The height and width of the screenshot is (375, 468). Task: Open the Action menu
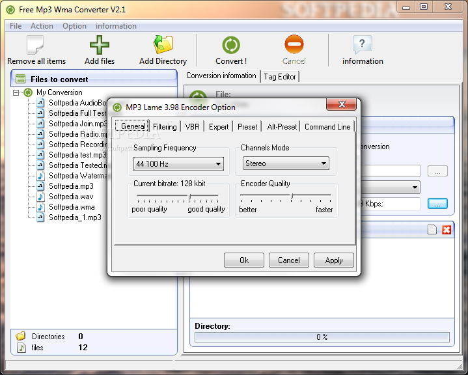(x=42, y=26)
